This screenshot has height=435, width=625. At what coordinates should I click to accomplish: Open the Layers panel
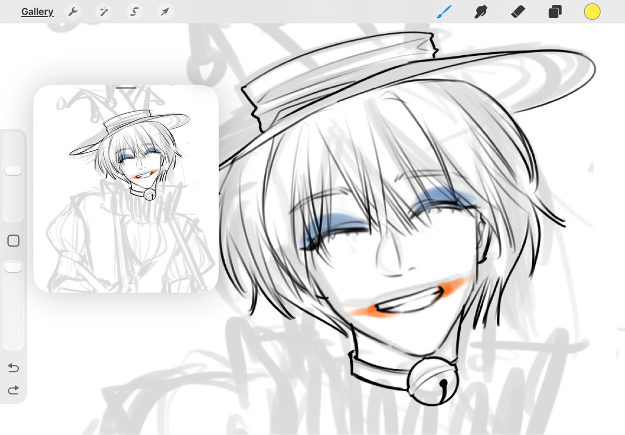(555, 11)
